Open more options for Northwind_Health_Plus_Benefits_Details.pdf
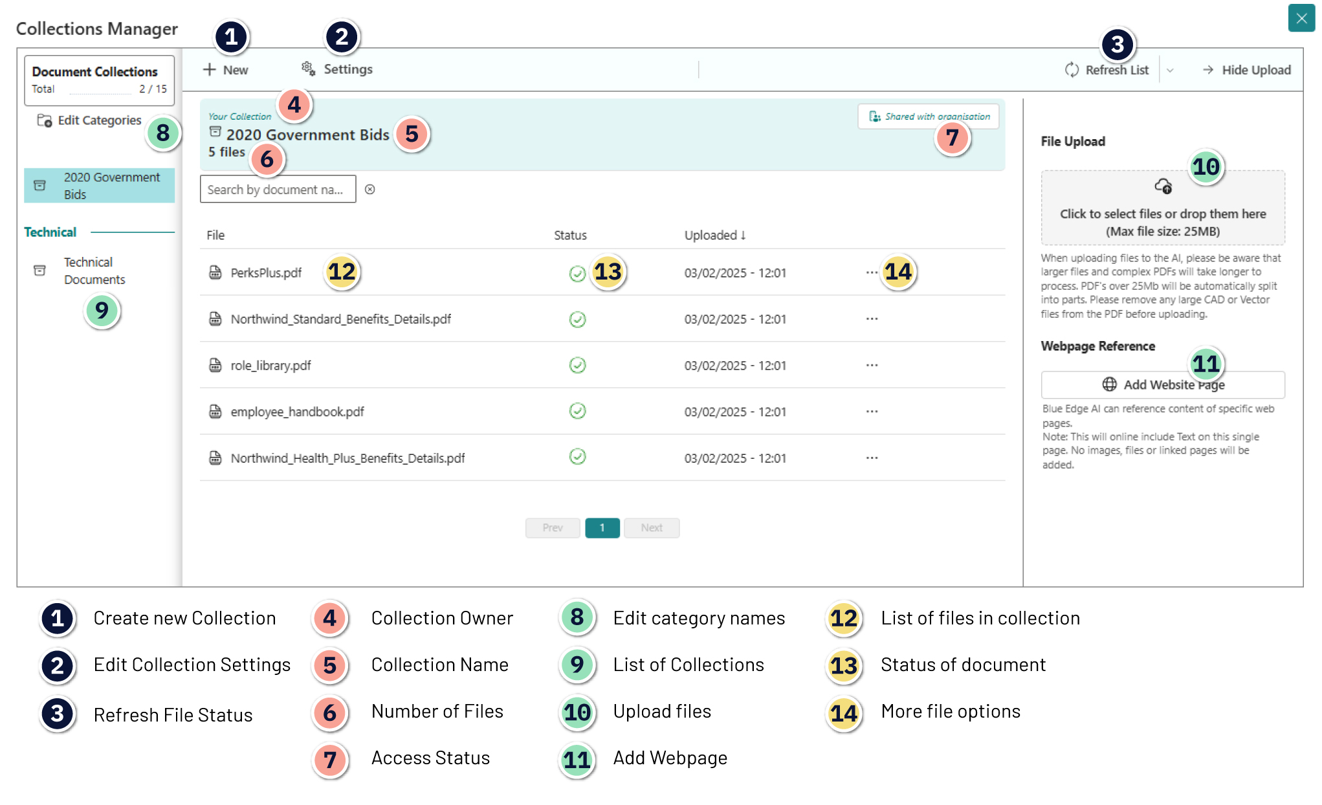The height and width of the screenshot is (805, 1322). (x=872, y=458)
